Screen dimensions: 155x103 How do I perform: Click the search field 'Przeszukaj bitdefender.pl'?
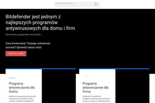(x=78, y=4)
